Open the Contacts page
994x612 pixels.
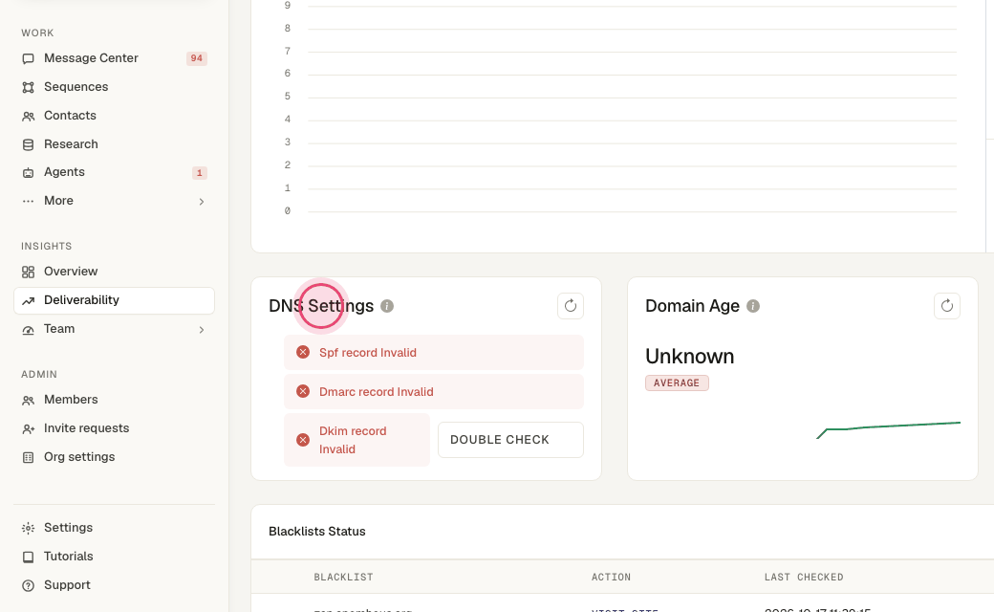[x=114, y=116]
